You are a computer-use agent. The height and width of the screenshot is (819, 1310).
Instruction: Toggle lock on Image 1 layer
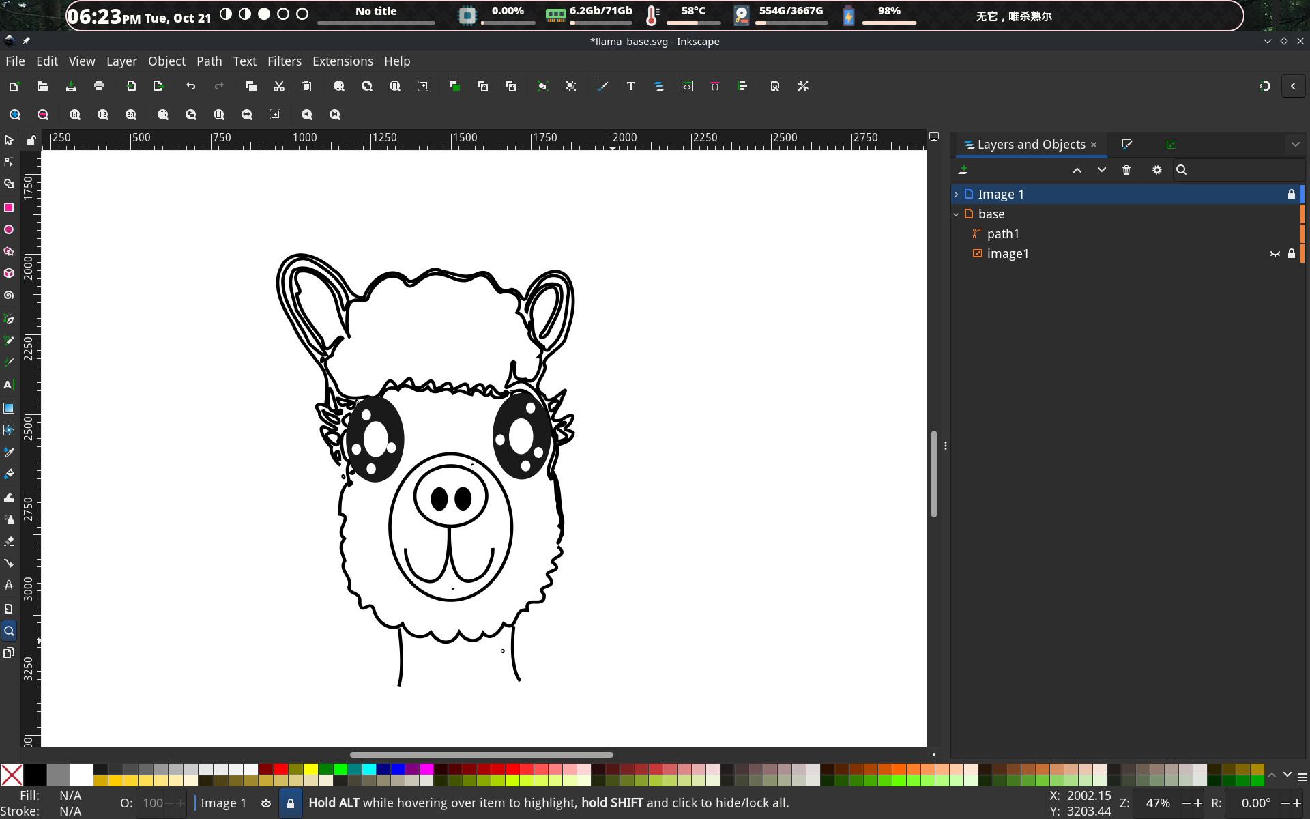pos(1291,195)
